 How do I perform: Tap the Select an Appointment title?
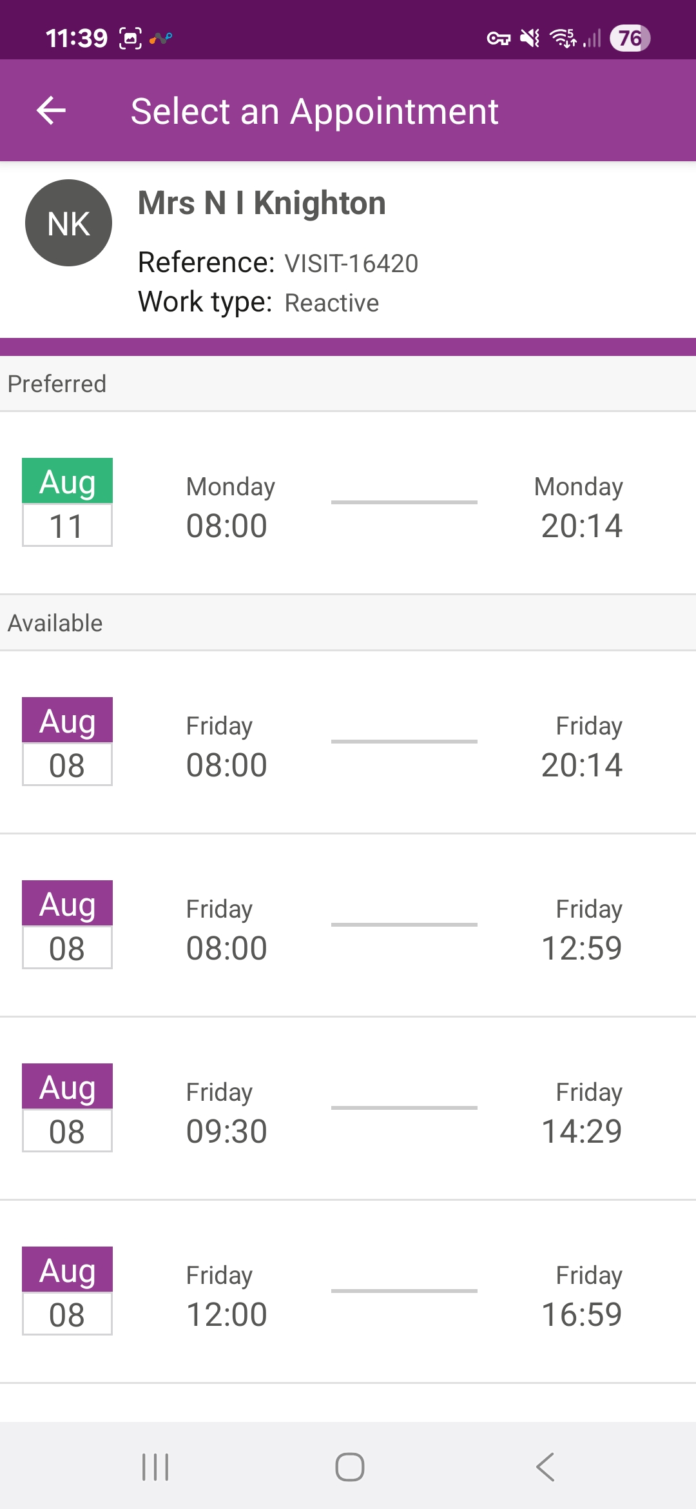[x=314, y=111]
